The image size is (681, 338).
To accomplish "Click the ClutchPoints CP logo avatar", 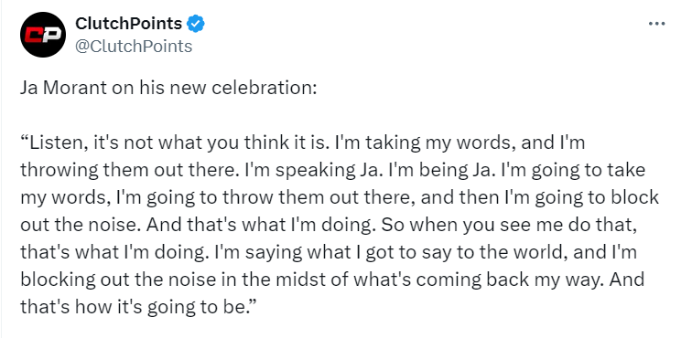I will 43,35.
